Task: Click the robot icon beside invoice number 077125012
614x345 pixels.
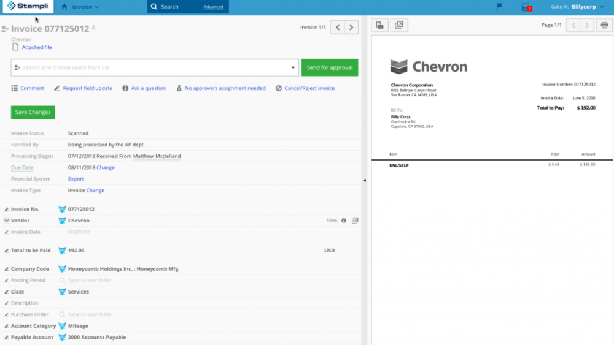Action: (62, 209)
